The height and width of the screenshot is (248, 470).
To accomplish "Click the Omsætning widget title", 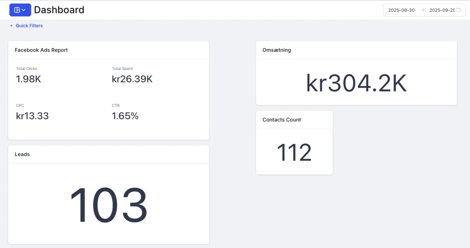I will [x=277, y=50].
